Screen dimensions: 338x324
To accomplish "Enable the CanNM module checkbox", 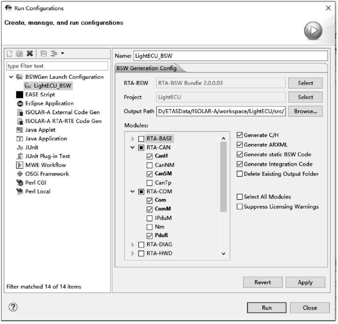I will coord(150,165).
